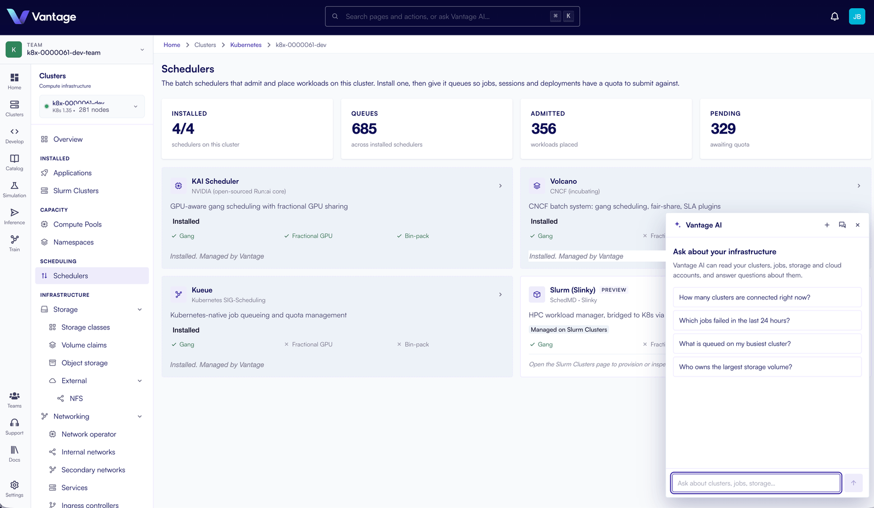The width and height of the screenshot is (874, 508).
Task: Select Applications in sidebar
Action: pyautogui.click(x=92, y=173)
